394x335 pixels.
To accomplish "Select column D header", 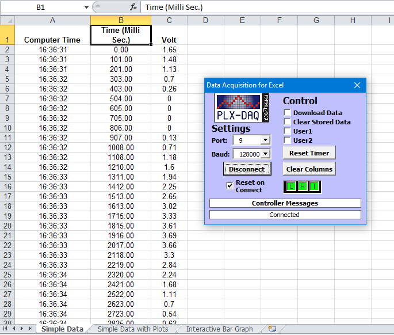I will click(x=205, y=20).
